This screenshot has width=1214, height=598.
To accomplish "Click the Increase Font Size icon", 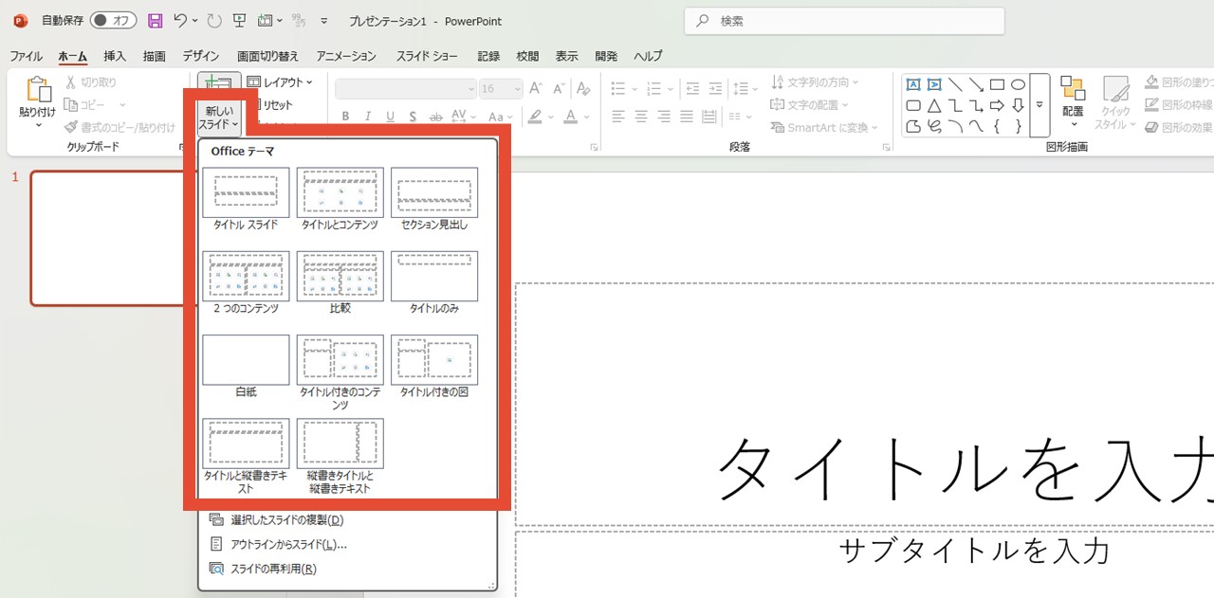I will tap(536, 88).
